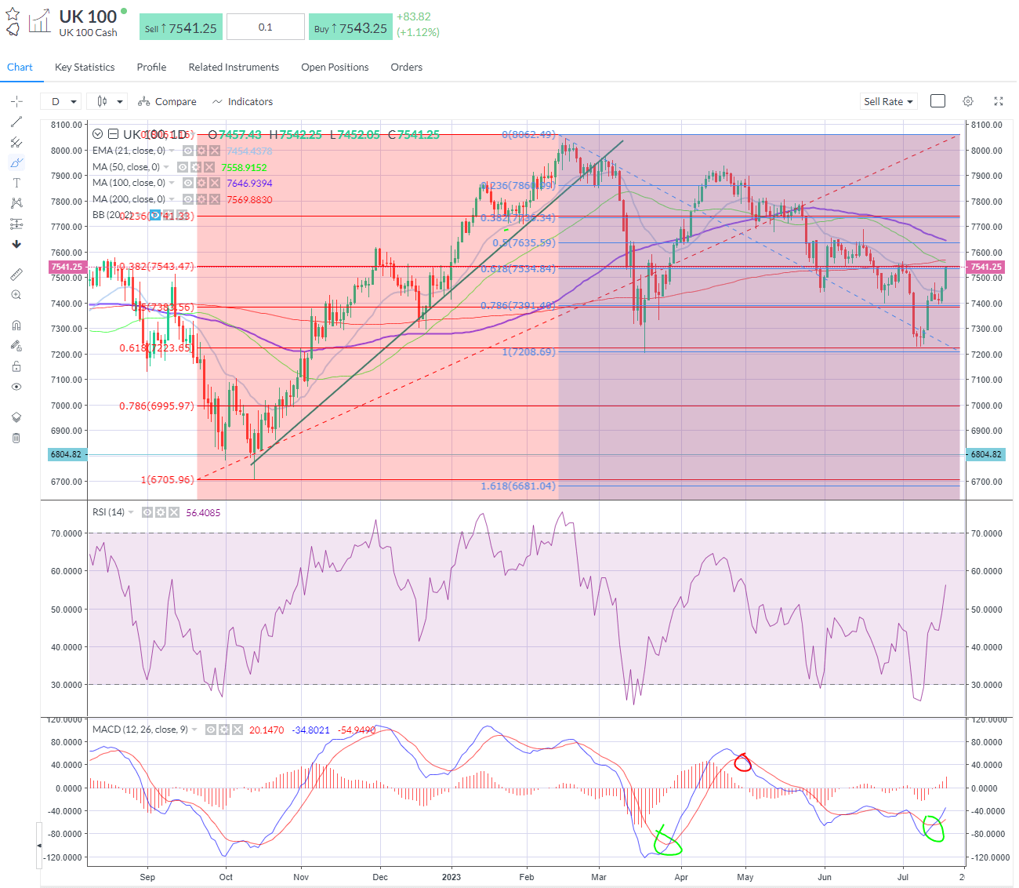Select the highlighted brush drawing tool
Screen dimensions: 1019x888
tap(16, 162)
